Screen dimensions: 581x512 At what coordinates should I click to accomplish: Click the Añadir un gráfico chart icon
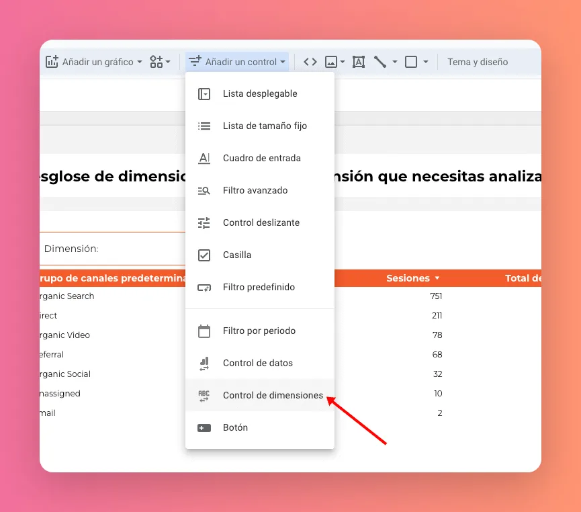pyautogui.click(x=52, y=62)
